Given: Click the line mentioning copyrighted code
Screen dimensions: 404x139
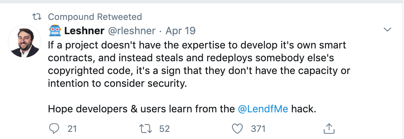Looking at the screenshot, I should [199, 71].
